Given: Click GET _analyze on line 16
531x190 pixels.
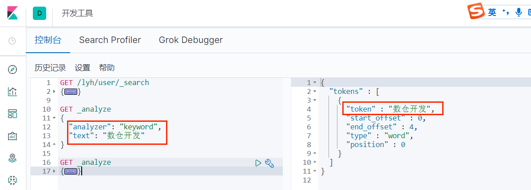Looking at the screenshot, I should pos(85,162).
